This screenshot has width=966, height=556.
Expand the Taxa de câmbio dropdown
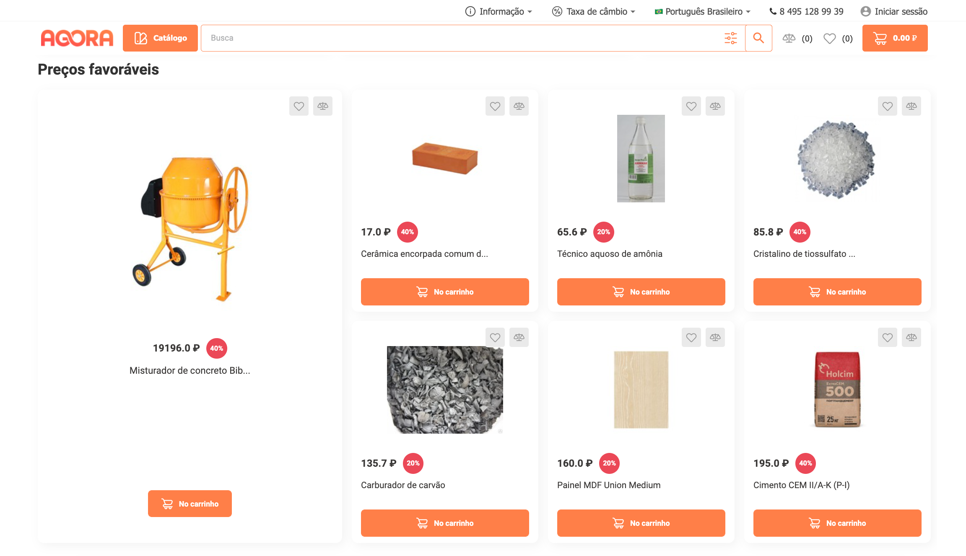click(x=593, y=11)
